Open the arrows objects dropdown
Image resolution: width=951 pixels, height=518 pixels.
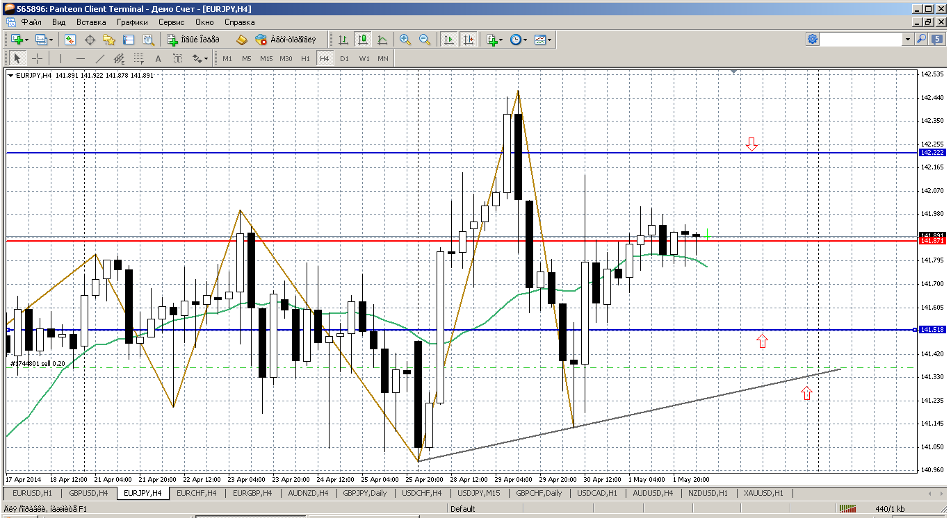200,58
